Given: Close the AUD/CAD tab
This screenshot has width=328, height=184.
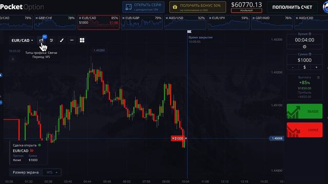Looking at the screenshot, I should 297,18.
